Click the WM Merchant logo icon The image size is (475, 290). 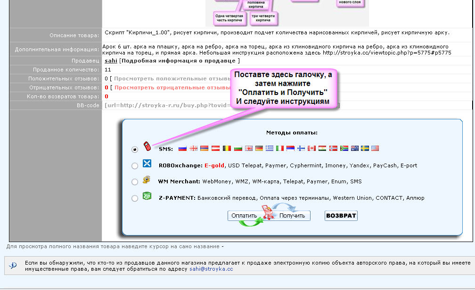click(x=147, y=180)
